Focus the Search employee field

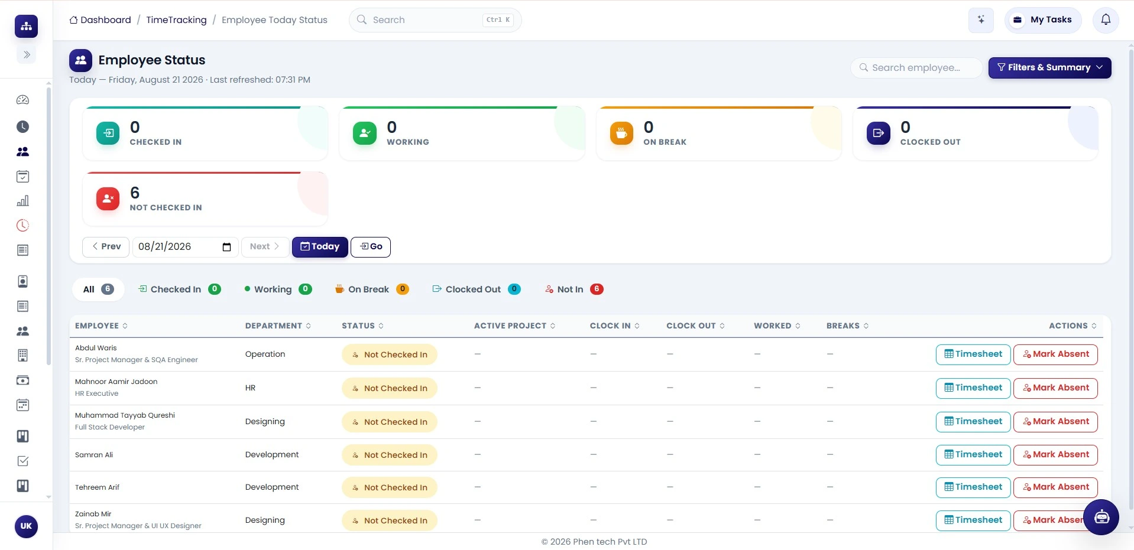pyautogui.click(x=916, y=68)
